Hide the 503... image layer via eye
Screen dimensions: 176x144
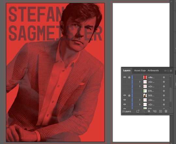pyautogui.click(x=125, y=95)
